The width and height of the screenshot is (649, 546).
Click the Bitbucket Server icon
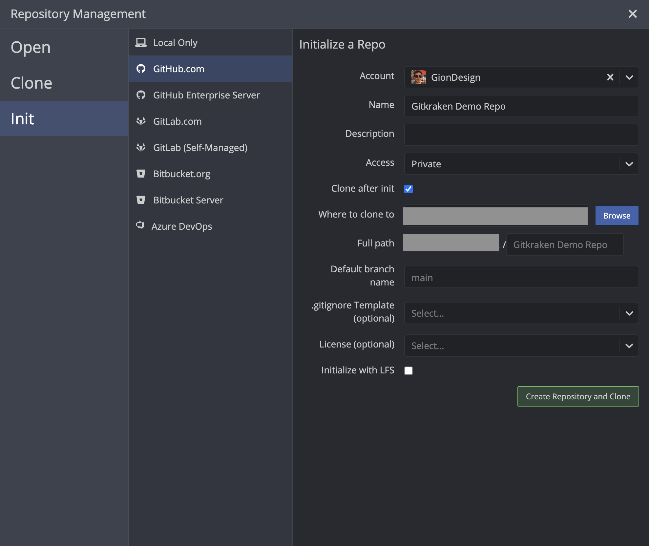tap(141, 200)
